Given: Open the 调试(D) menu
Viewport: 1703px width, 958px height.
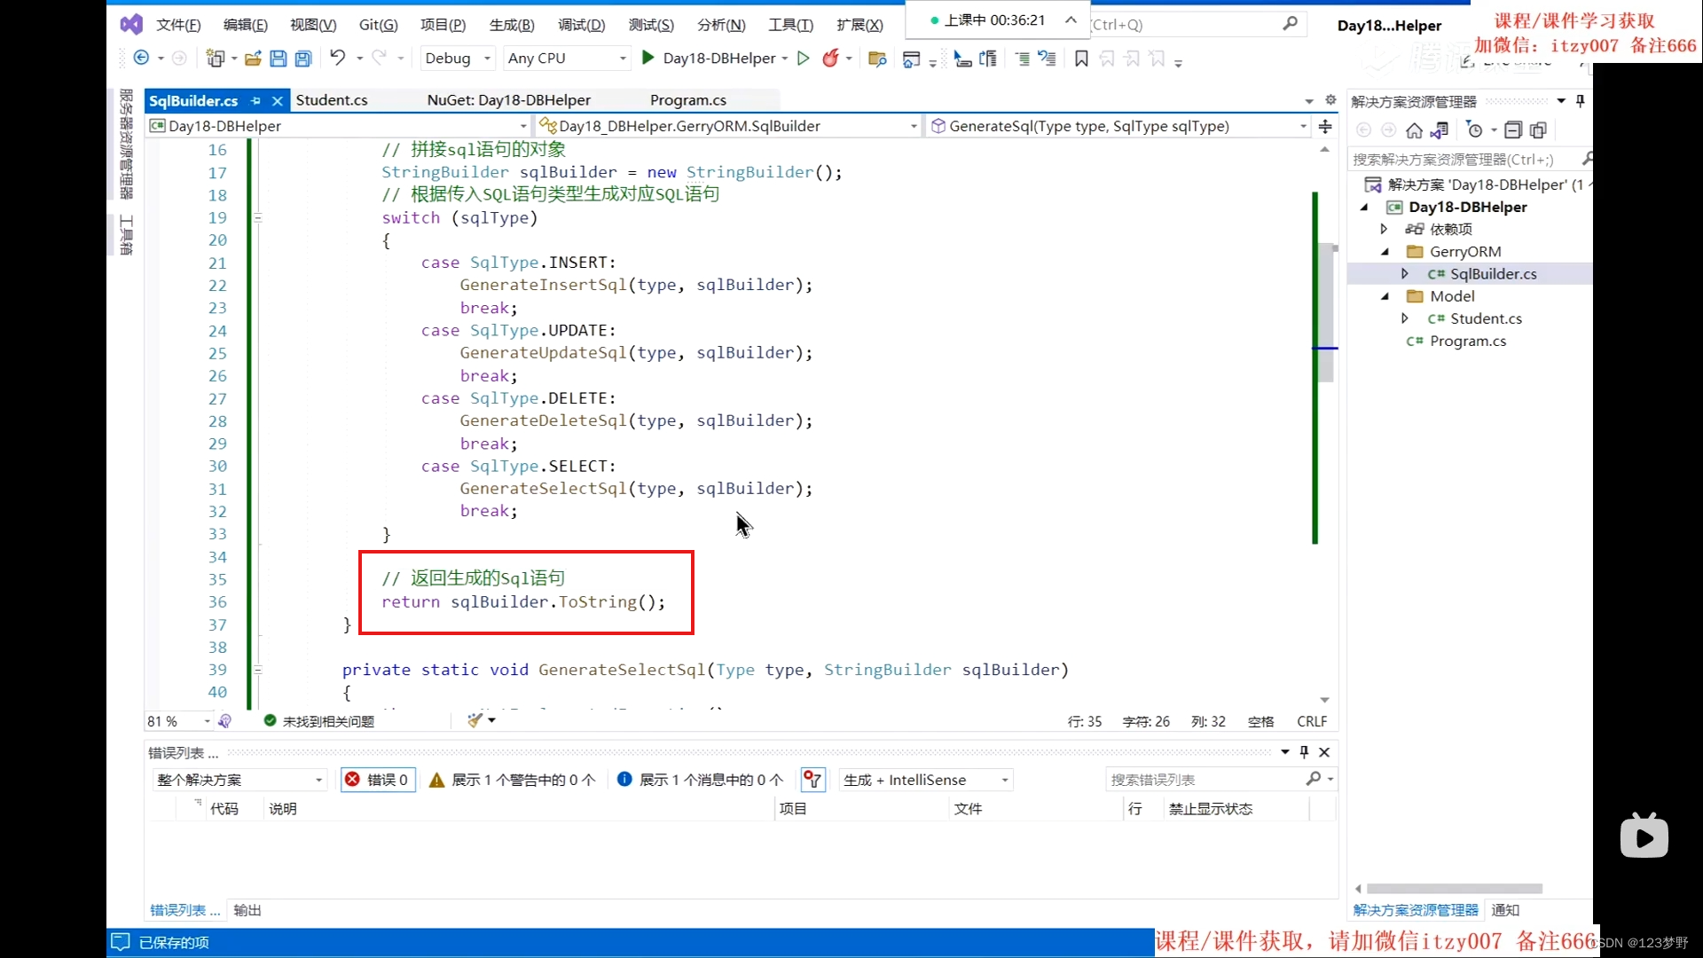Looking at the screenshot, I should click(x=581, y=25).
